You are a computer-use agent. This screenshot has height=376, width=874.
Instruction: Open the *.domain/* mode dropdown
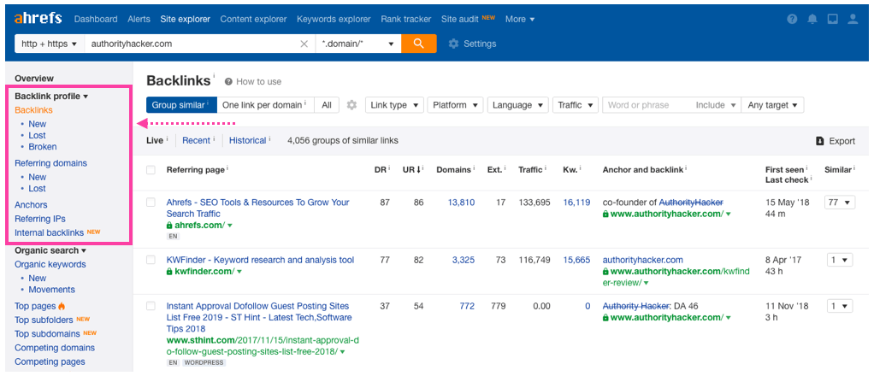pyautogui.click(x=357, y=44)
